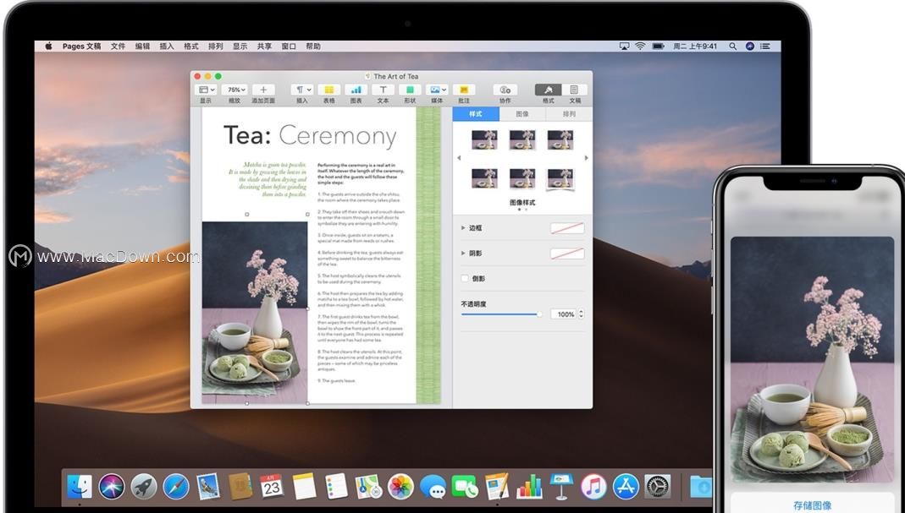905x513 pixels.
Task: Click the 阴影 none swatch
Action: (566, 254)
